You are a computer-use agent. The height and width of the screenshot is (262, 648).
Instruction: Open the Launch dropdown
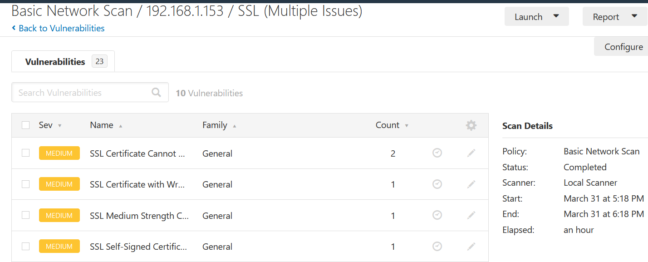[536, 17]
